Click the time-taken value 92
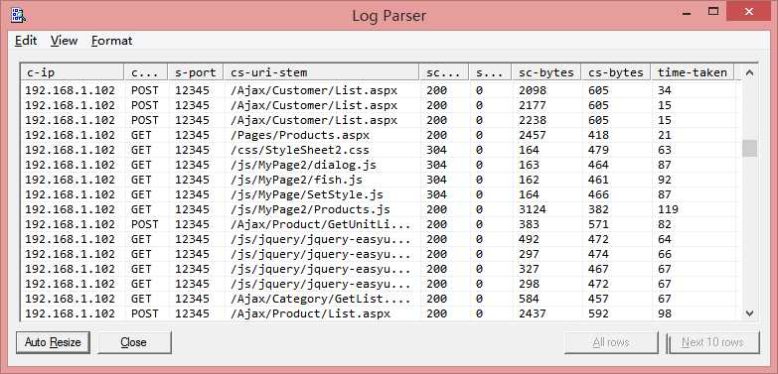The image size is (778, 374). pos(665,180)
